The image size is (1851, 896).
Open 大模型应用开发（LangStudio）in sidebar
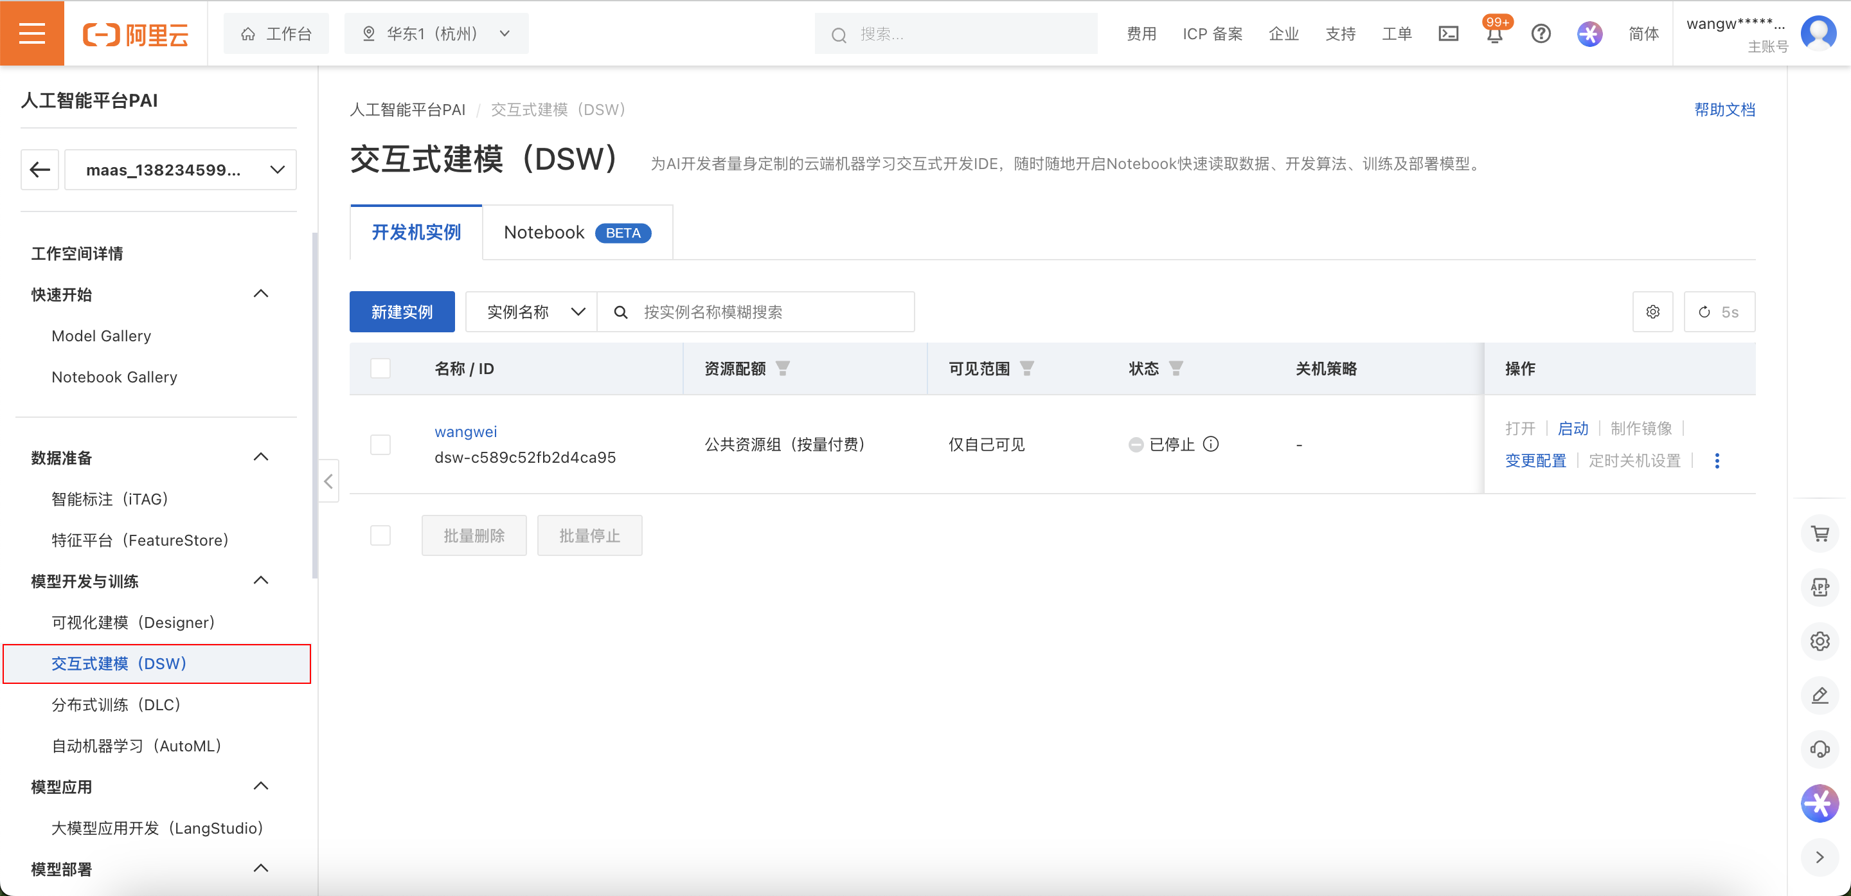[x=157, y=828]
